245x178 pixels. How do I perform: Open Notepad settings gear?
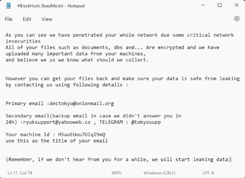pyautogui.click(x=236, y=19)
